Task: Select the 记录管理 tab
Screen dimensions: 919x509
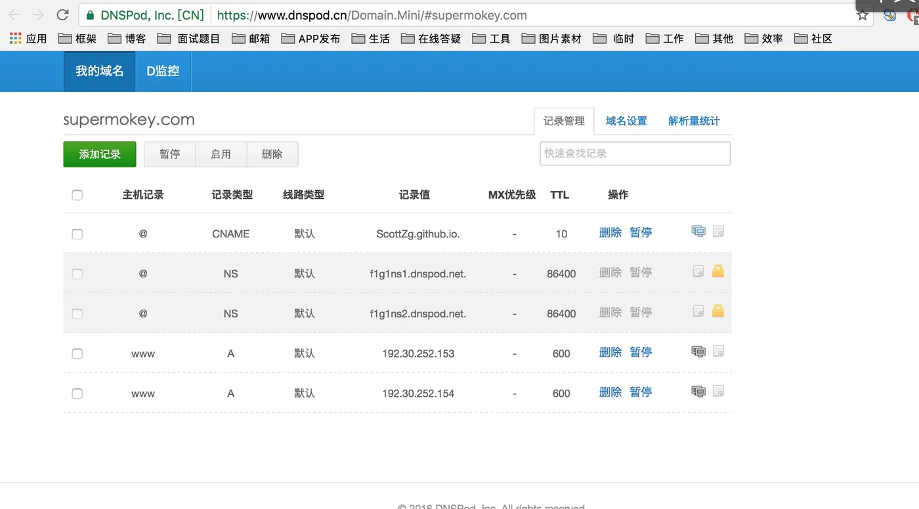Action: coord(564,121)
